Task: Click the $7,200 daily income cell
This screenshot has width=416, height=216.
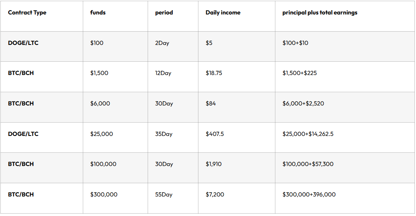Action: click(x=215, y=195)
